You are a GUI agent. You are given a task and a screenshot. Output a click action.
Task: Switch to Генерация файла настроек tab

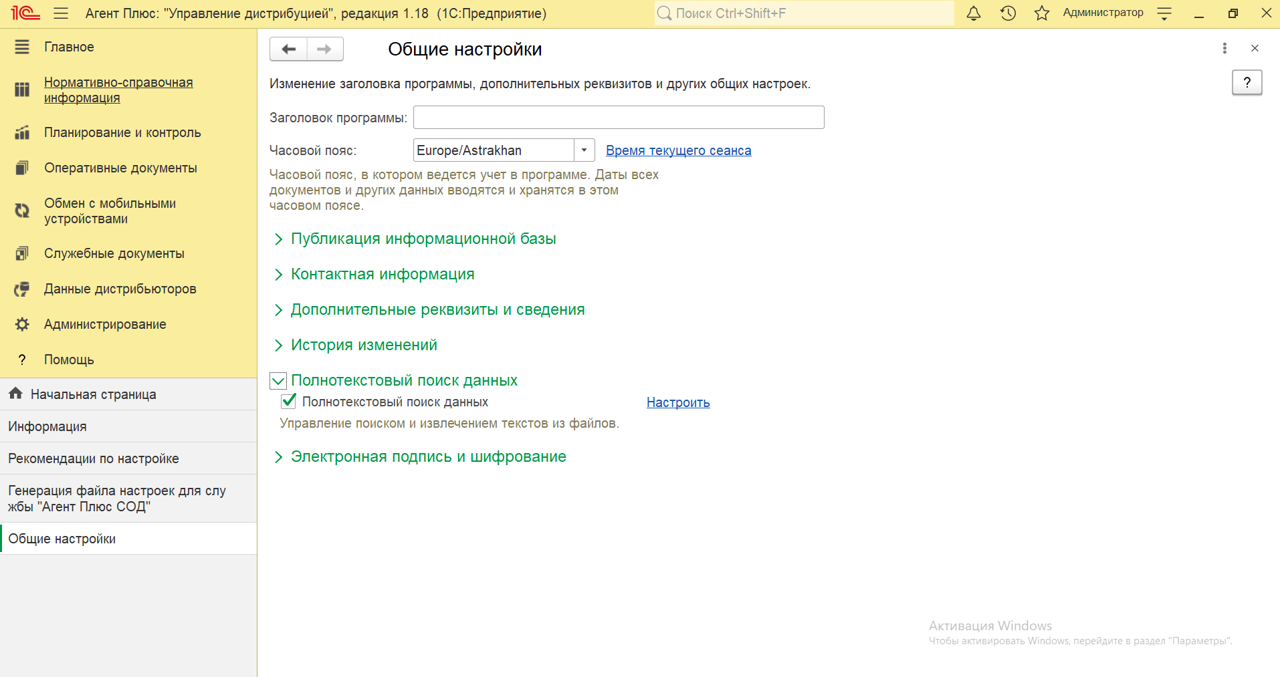coord(128,499)
